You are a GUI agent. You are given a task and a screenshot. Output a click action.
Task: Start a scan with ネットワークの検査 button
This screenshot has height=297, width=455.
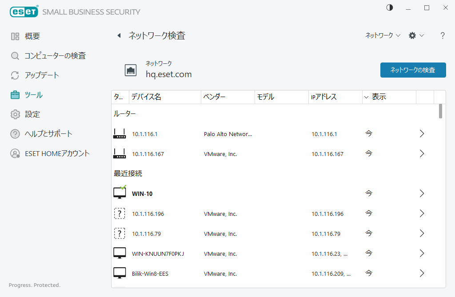click(413, 70)
